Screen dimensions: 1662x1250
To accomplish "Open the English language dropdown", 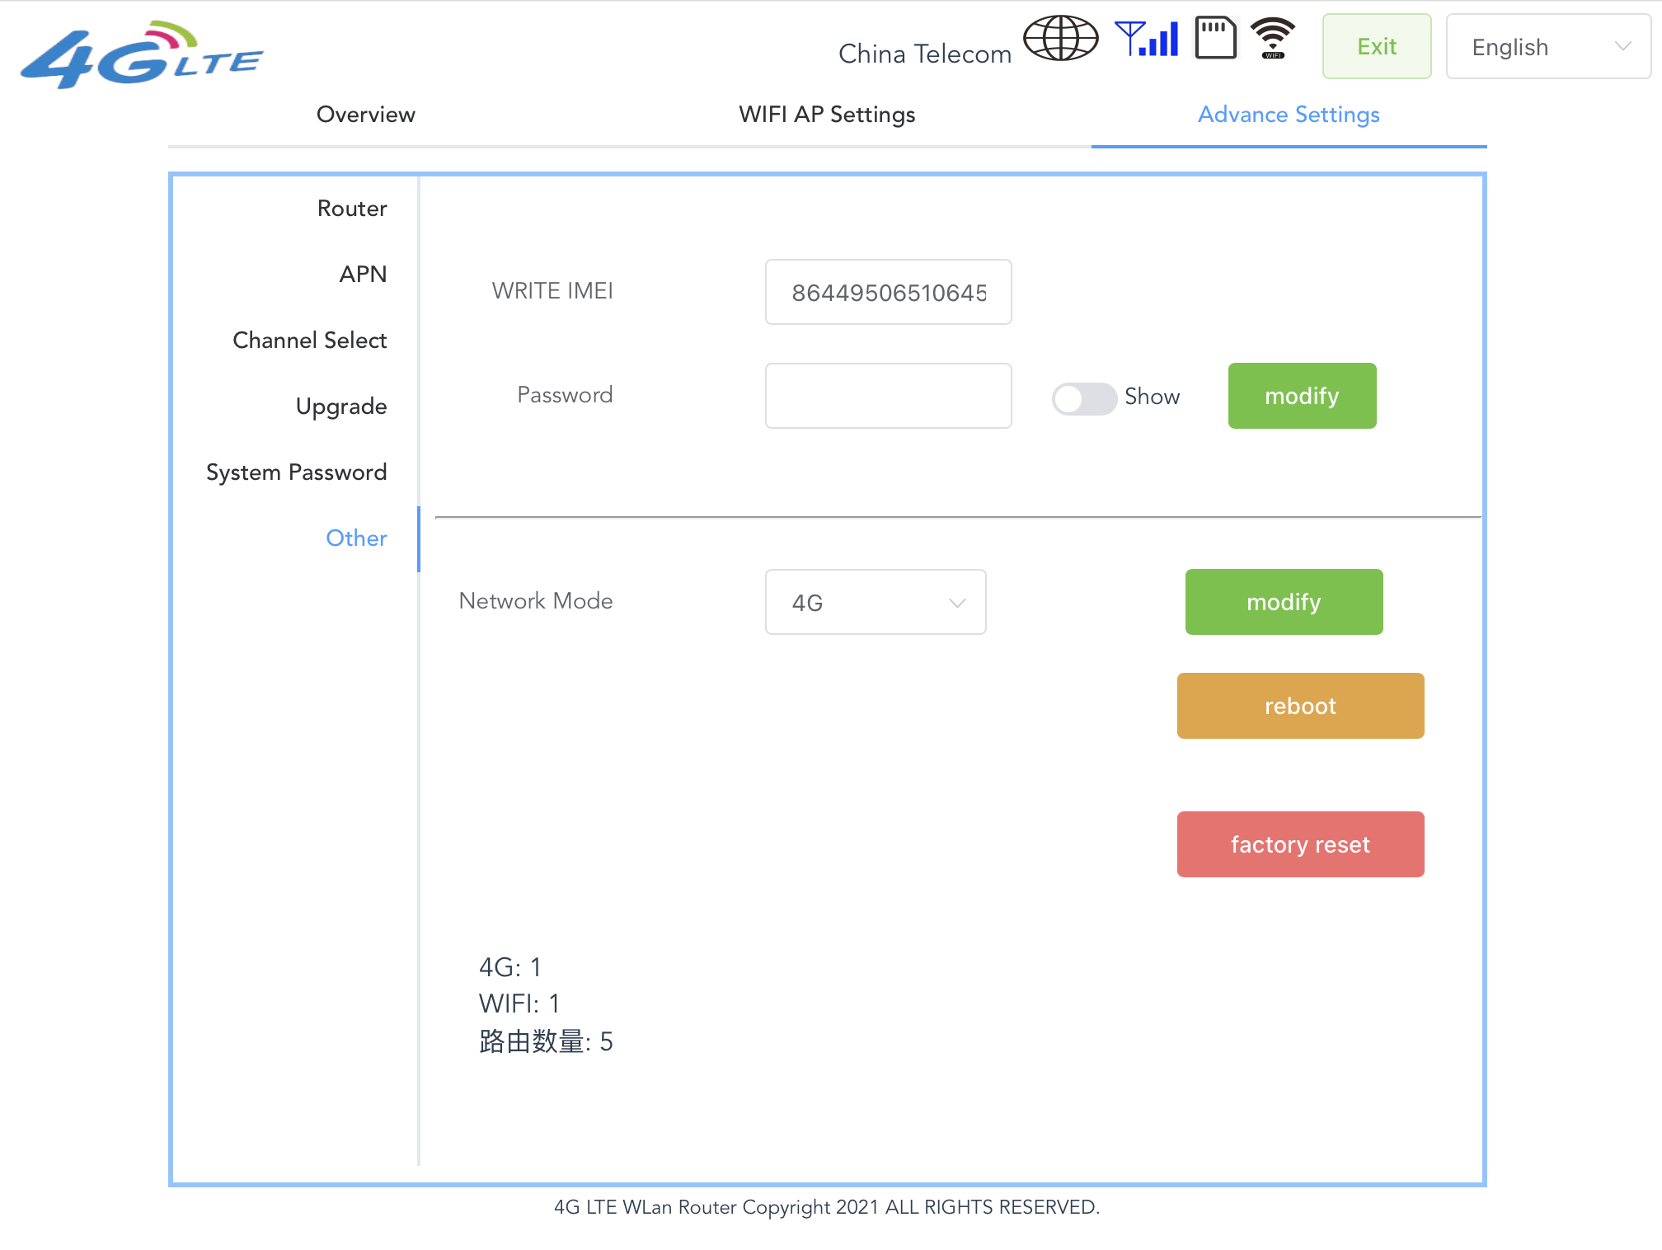I will tap(1547, 47).
